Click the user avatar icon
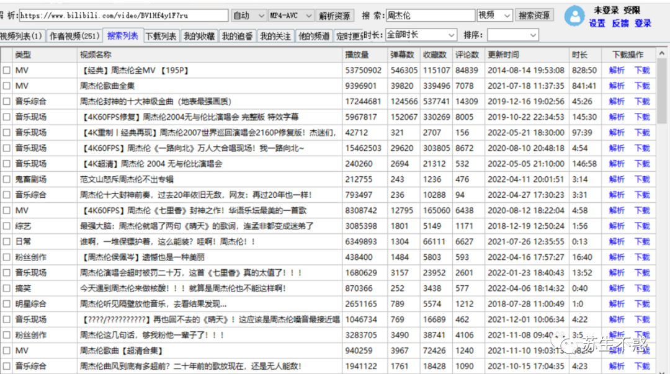The width and height of the screenshot is (670, 374). (x=574, y=16)
